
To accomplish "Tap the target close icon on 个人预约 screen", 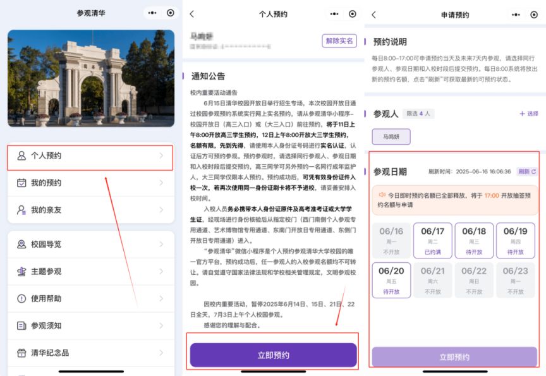I will point(353,14).
